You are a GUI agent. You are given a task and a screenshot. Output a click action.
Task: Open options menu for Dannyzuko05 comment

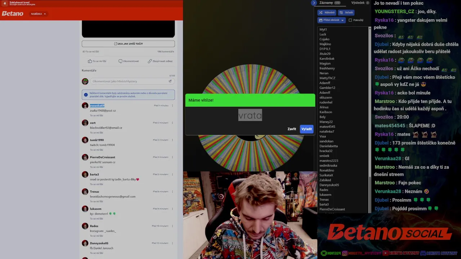[x=173, y=243]
